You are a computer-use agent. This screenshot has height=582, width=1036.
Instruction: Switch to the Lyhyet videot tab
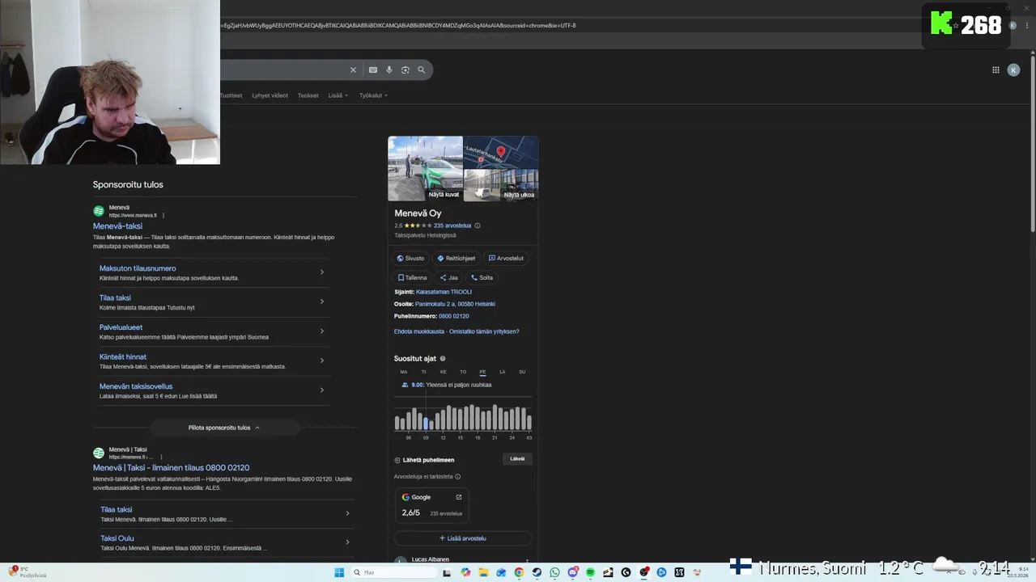[x=270, y=95]
